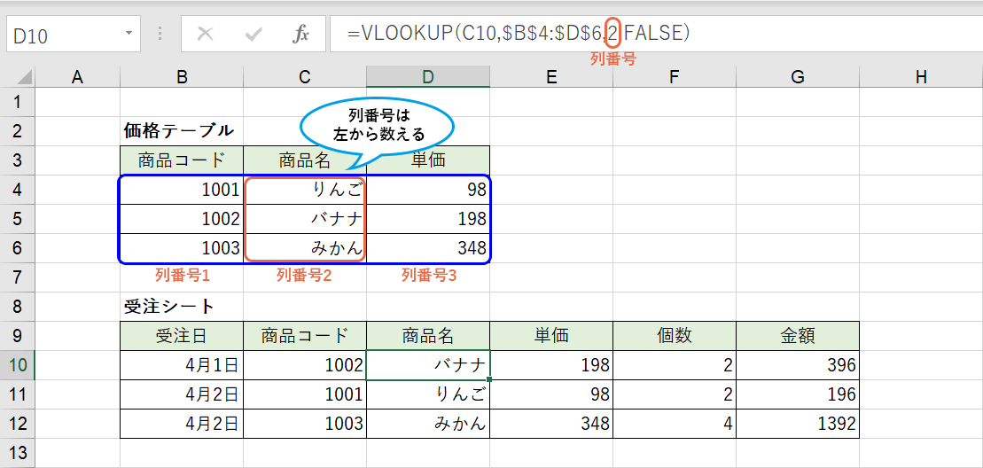Select the 1392 amount cell

pyautogui.click(x=797, y=424)
